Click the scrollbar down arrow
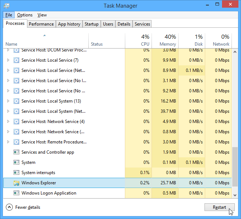Image resolution: width=241 pixels, height=219 pixels. (235, 195)
